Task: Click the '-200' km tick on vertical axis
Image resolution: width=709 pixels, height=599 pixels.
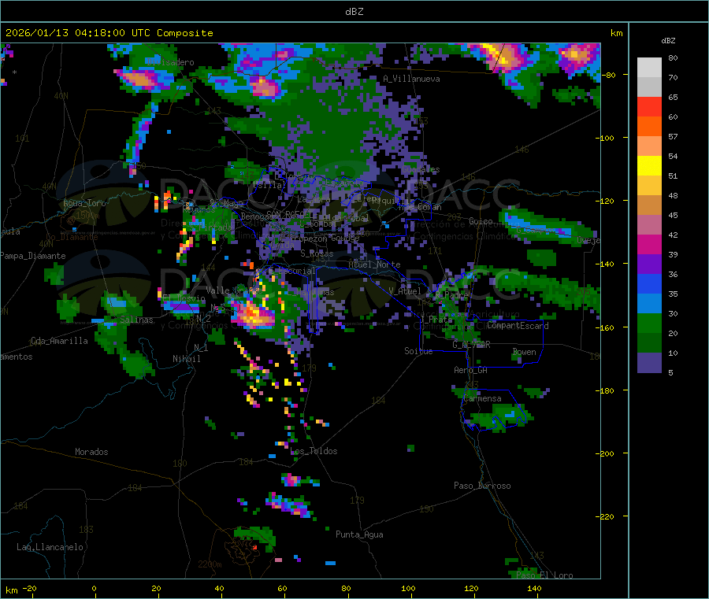Action: tap(607, 453)
